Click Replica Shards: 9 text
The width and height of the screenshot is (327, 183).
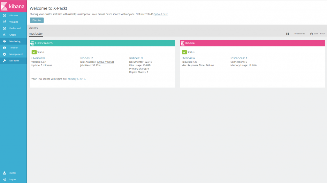(139, 72)
